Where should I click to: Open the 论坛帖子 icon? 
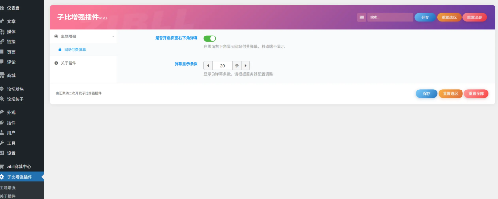click(2, 99)
